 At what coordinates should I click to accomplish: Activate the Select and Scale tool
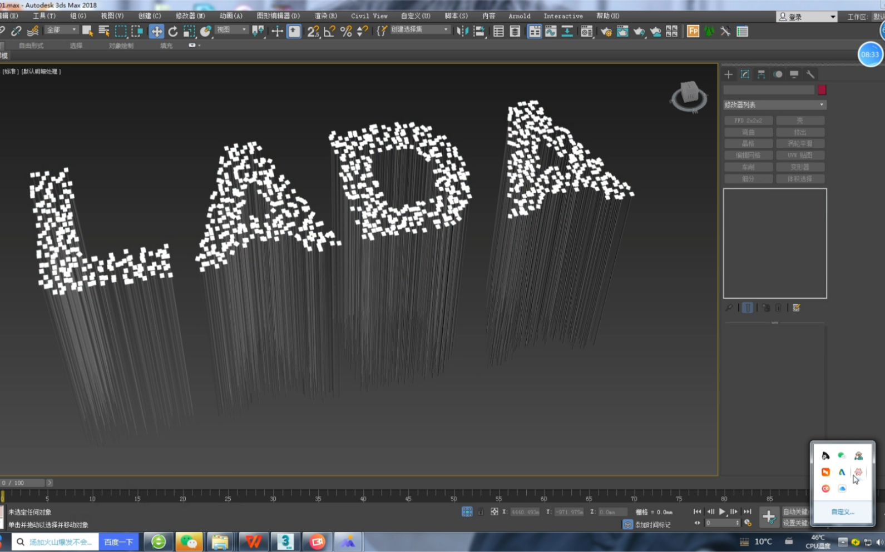[x=189, y=31]
